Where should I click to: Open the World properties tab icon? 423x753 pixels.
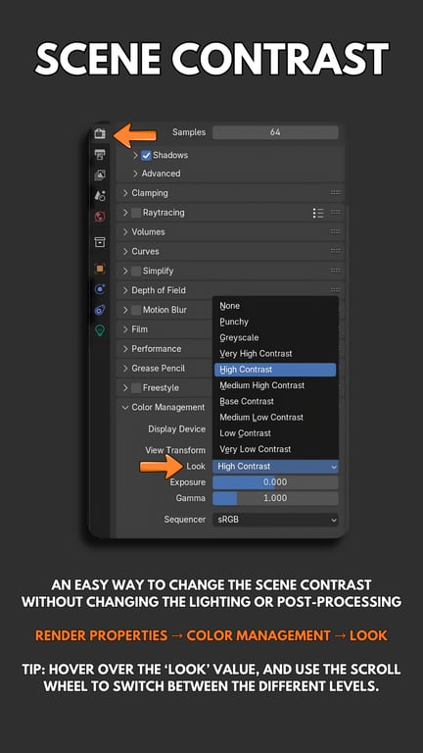tap(100, 217)
